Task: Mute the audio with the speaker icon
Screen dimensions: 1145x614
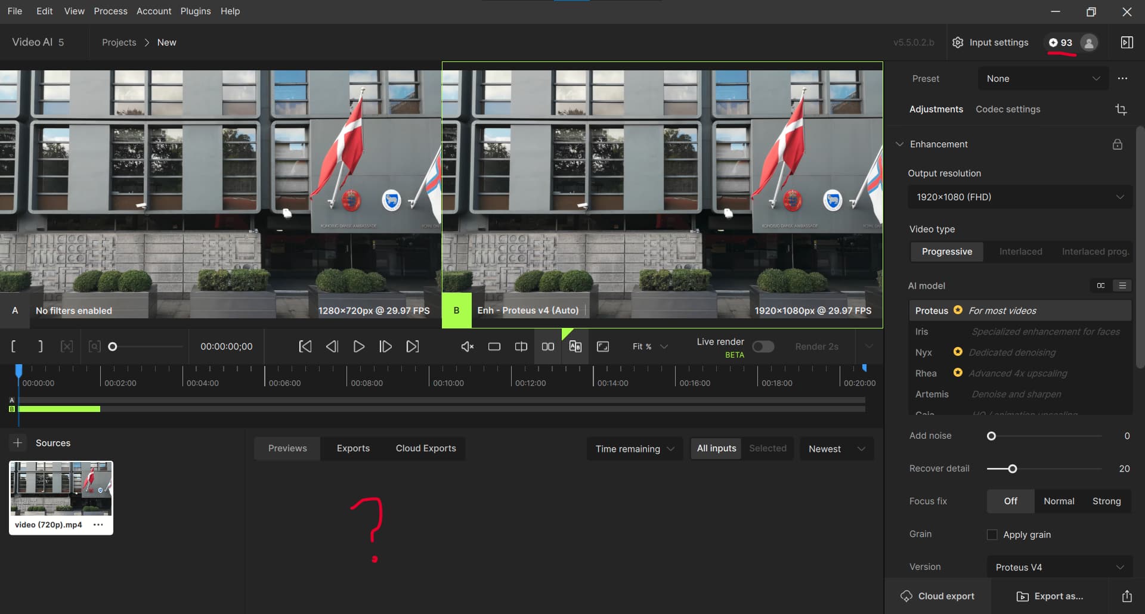Action: 467,346
